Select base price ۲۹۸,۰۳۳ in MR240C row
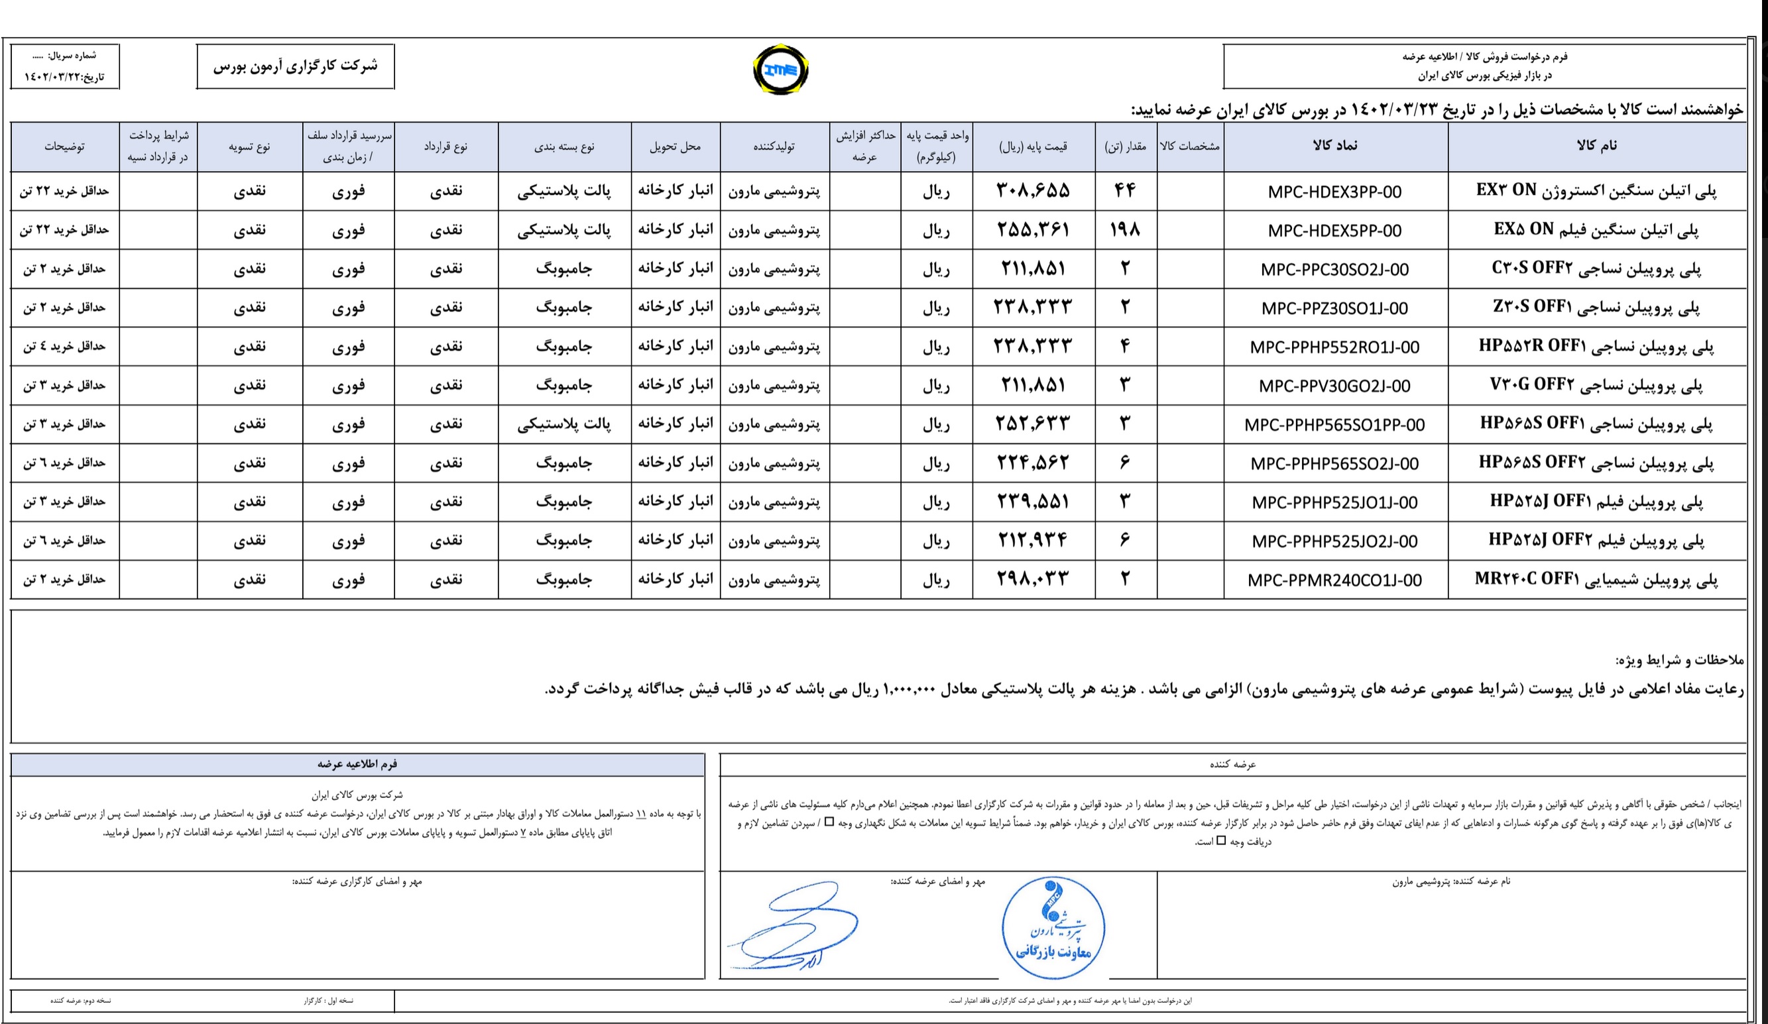The width and height of the screenshot is (1768, 1024). tap(1033, 579)
